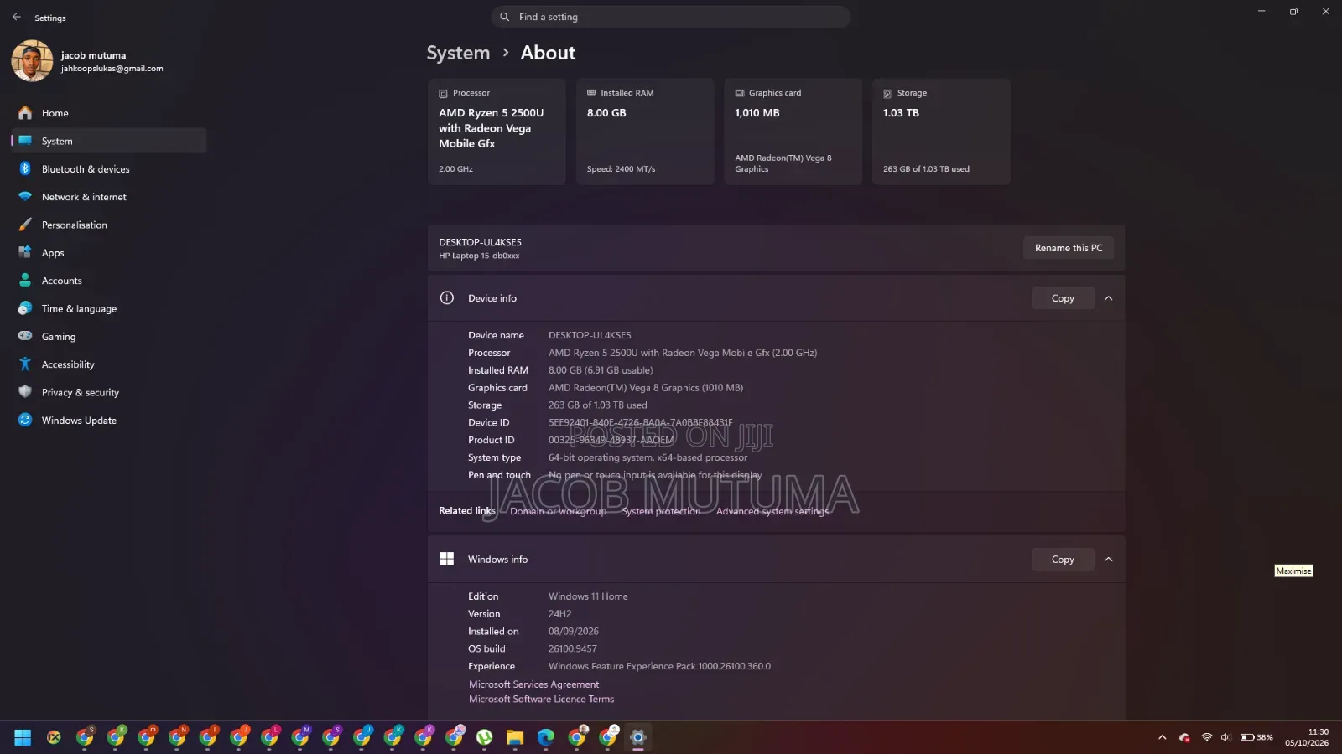Open Microsoft Software Licence Terms link

coord(541,699)
